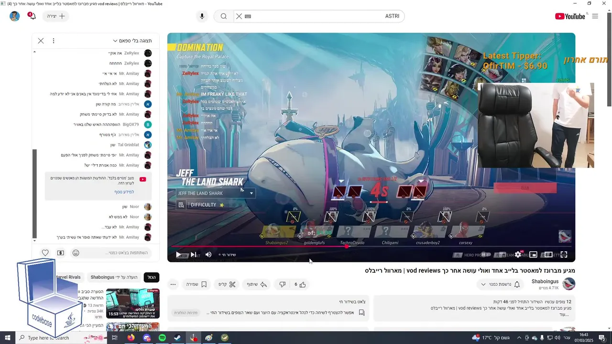This screenshot has height=344, width=612.
Task: Open the player settings gear
Action: 517,255
